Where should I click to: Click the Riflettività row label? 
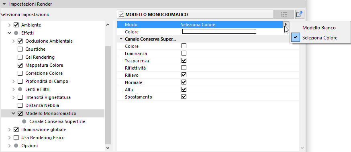[x=135, y=68]
